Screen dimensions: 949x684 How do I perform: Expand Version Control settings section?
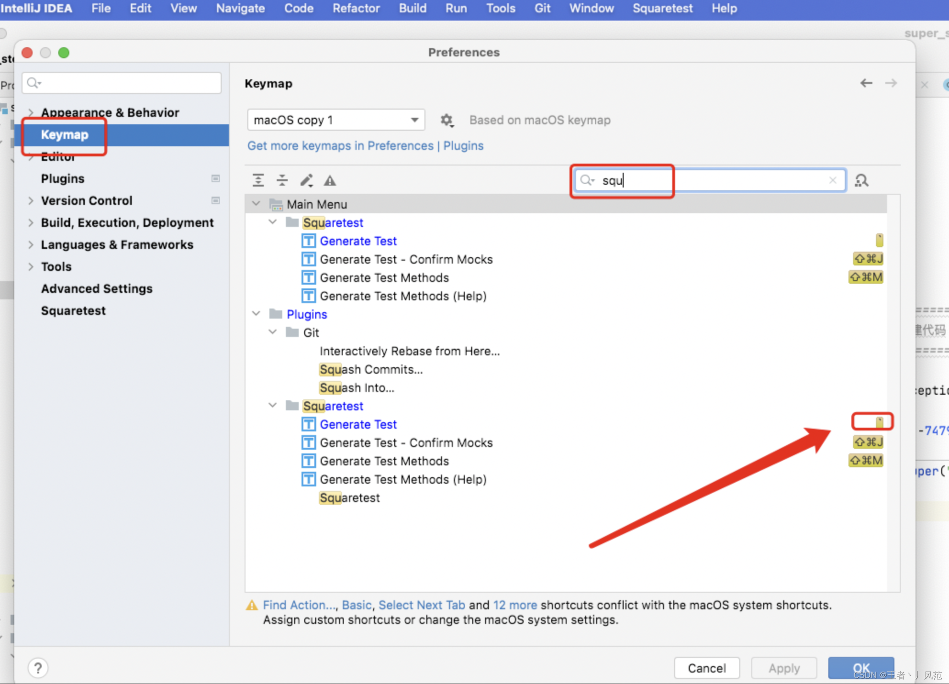(31, 200)
